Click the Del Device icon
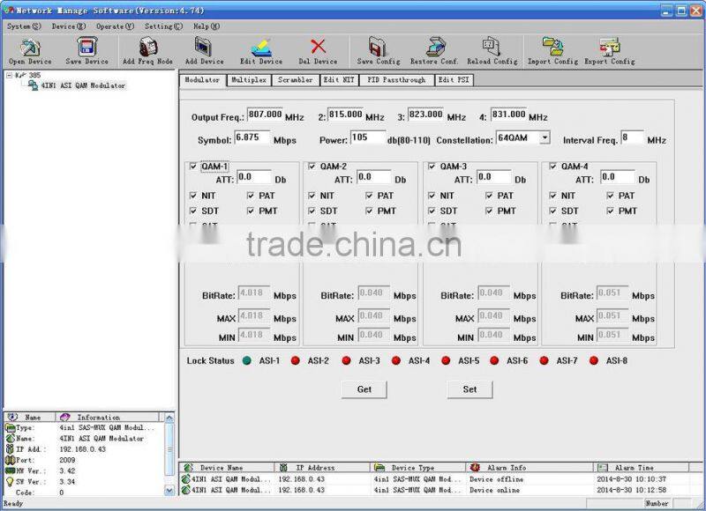 [319, 48]
